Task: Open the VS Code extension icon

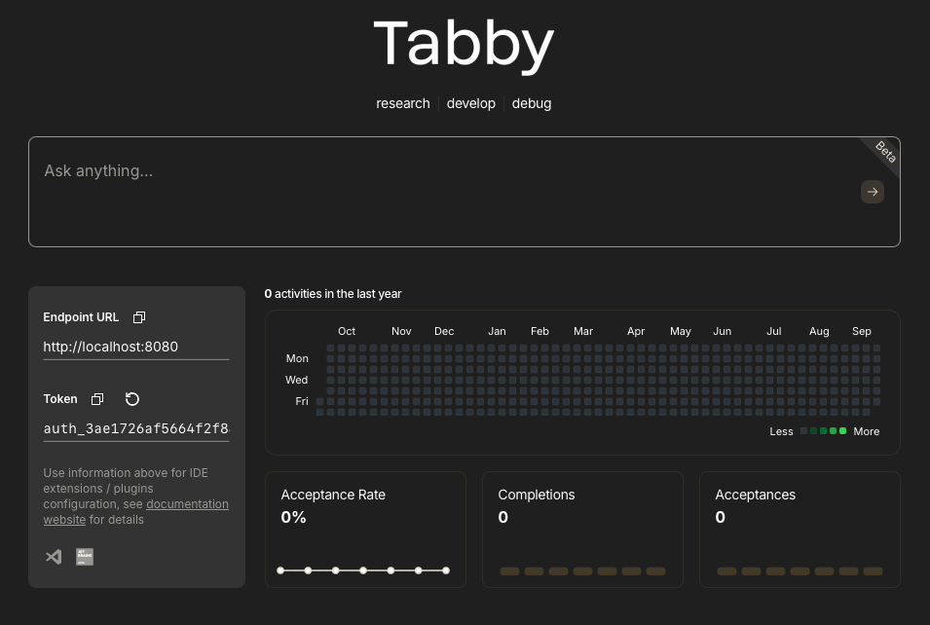Action: [54, 557]
